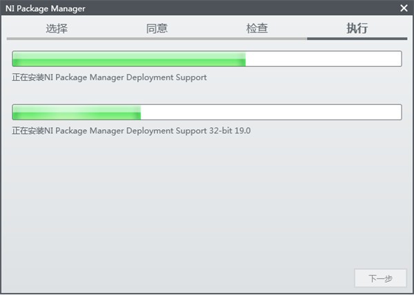Go to the 检查 step tab
Screen dimensions: 414x295
257,29
